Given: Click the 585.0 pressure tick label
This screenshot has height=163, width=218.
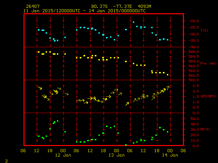Looking at the screenshot, I should click(x=194, y=52).
